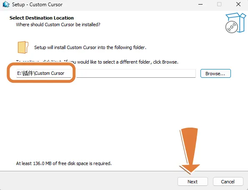Open the Browse... folder dialog
Screen dimensions: 248x190
215,73
